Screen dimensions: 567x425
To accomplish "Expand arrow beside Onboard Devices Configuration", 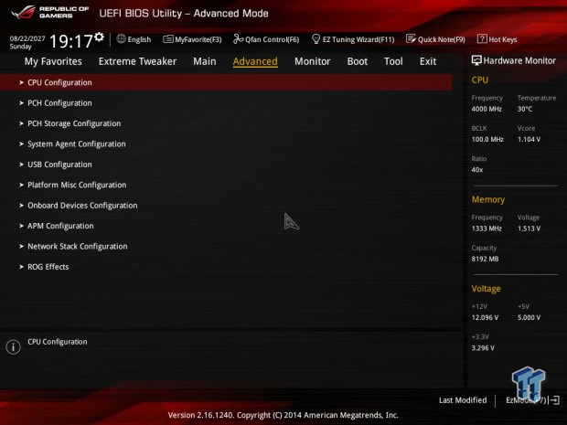I will pyautogui.click(x=21, y=206).
